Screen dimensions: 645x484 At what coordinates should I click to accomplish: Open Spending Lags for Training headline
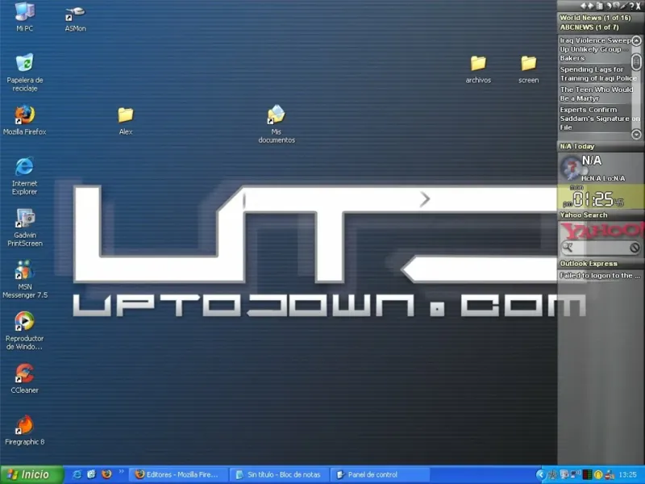pyautogui.click(x=598, y=73)
